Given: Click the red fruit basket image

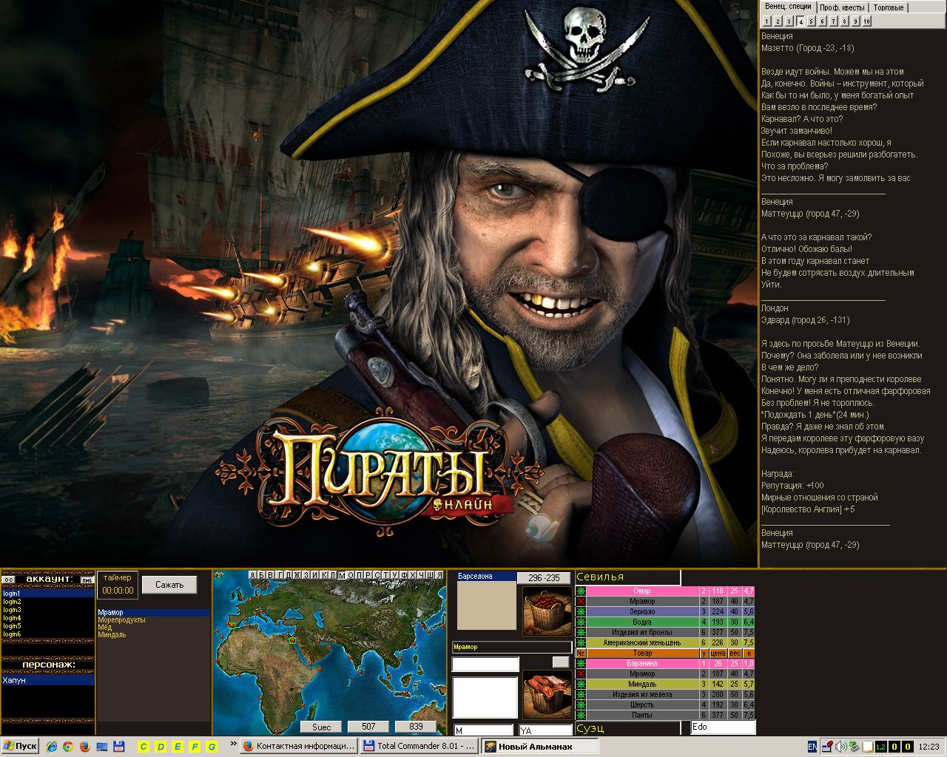Looking at the screenshot, I should (547, 611).
